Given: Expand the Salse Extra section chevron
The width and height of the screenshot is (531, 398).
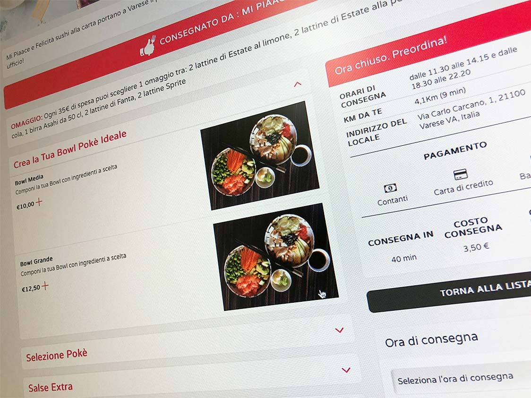Looking at the screenshot, I should coord(346,370).
